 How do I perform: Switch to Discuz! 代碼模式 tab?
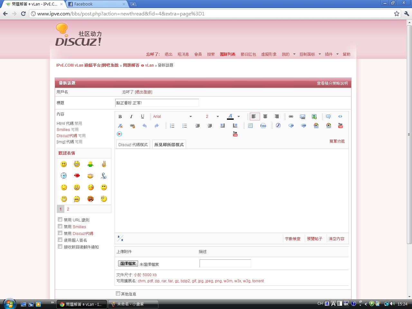133,145
